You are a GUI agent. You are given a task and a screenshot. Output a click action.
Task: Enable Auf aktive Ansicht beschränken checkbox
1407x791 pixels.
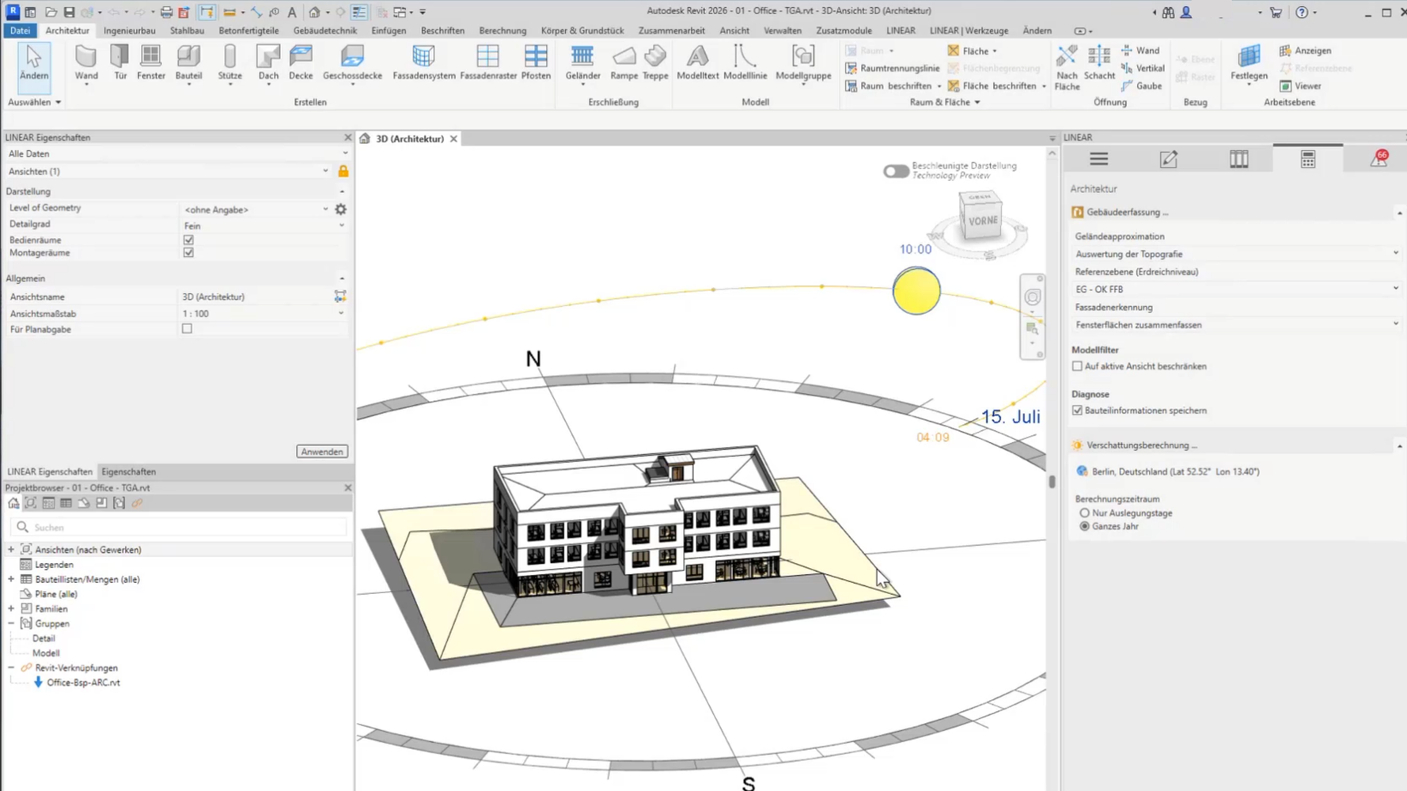coord(1077,366)
